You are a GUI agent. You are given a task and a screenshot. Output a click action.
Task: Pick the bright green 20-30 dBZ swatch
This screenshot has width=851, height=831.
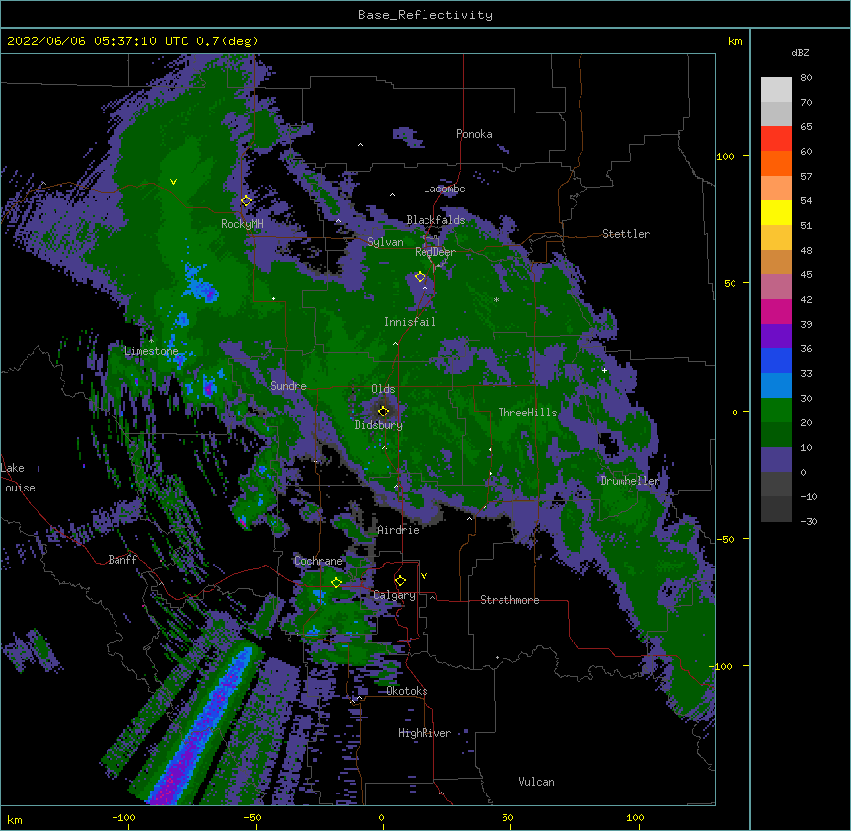click(x=776, y=411)
